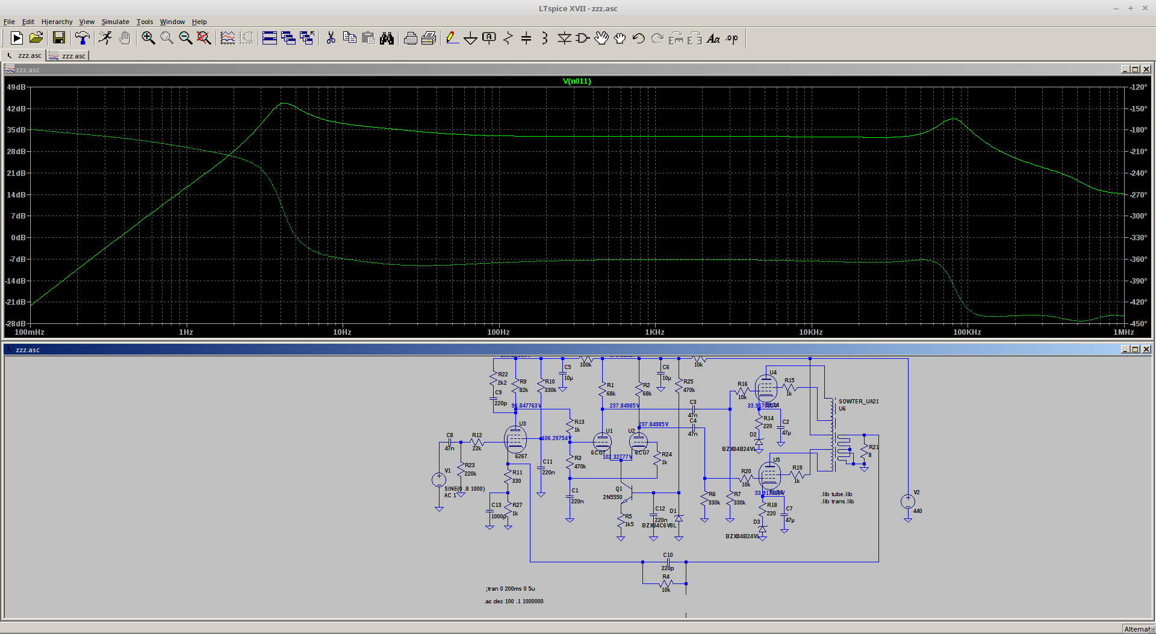The image size is (1156, 634).
Task: Place a Diode component
Action: tap(564, 39)
